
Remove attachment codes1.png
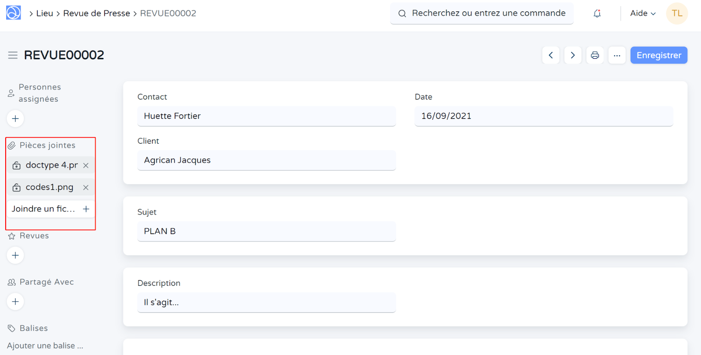(x=86, y=188)
